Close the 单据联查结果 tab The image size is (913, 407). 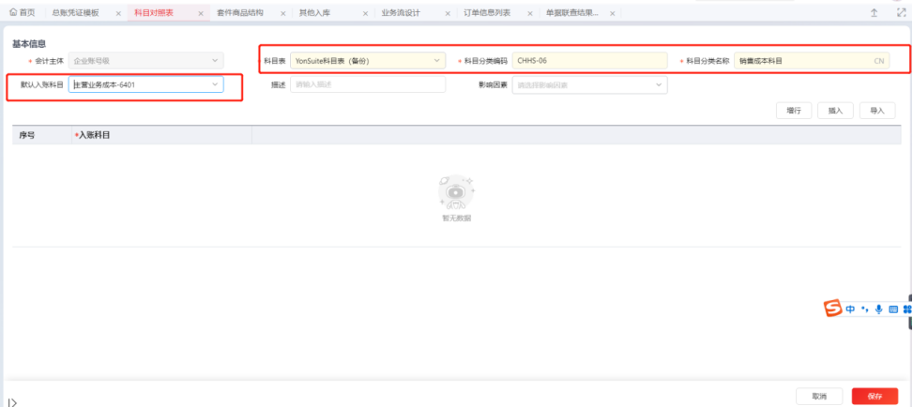click(613, 13)
